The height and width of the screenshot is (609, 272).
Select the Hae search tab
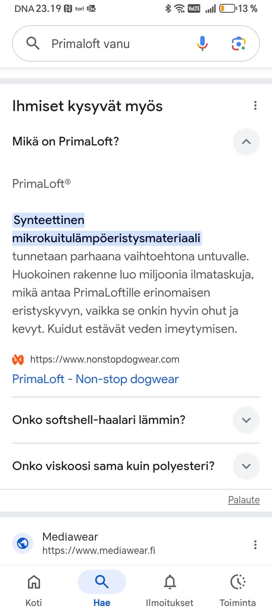coord(102,589)
